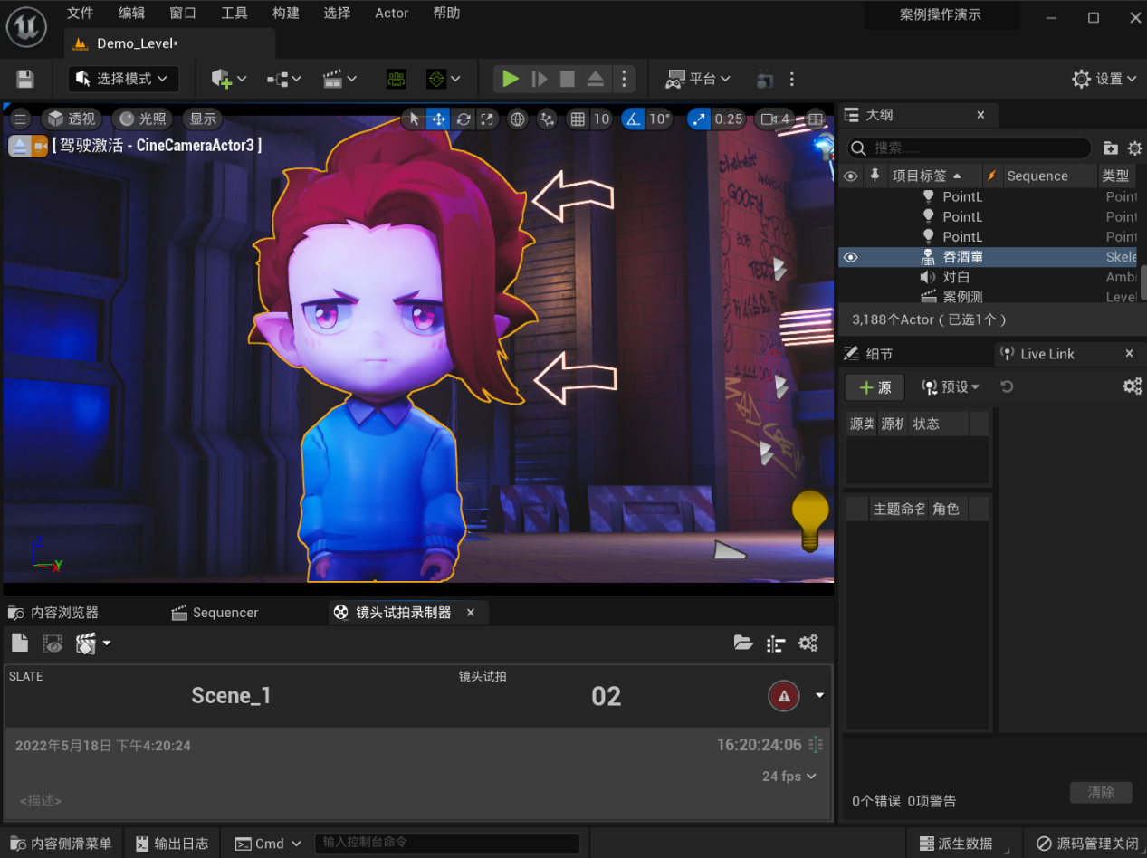This screenshot has width=1147, height=858.
Task: Click search field in 大纲 outliner
Action: (x=969, y=148)
